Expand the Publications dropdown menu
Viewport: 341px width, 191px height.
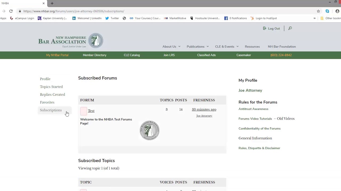coord(198,46)
